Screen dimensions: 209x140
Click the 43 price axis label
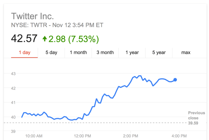[x=14, y=74]
